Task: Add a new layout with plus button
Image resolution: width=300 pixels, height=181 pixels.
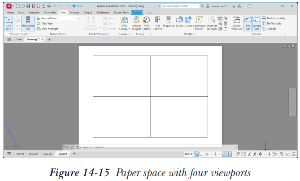Action: pyautogui.click(x=74, y=154)
